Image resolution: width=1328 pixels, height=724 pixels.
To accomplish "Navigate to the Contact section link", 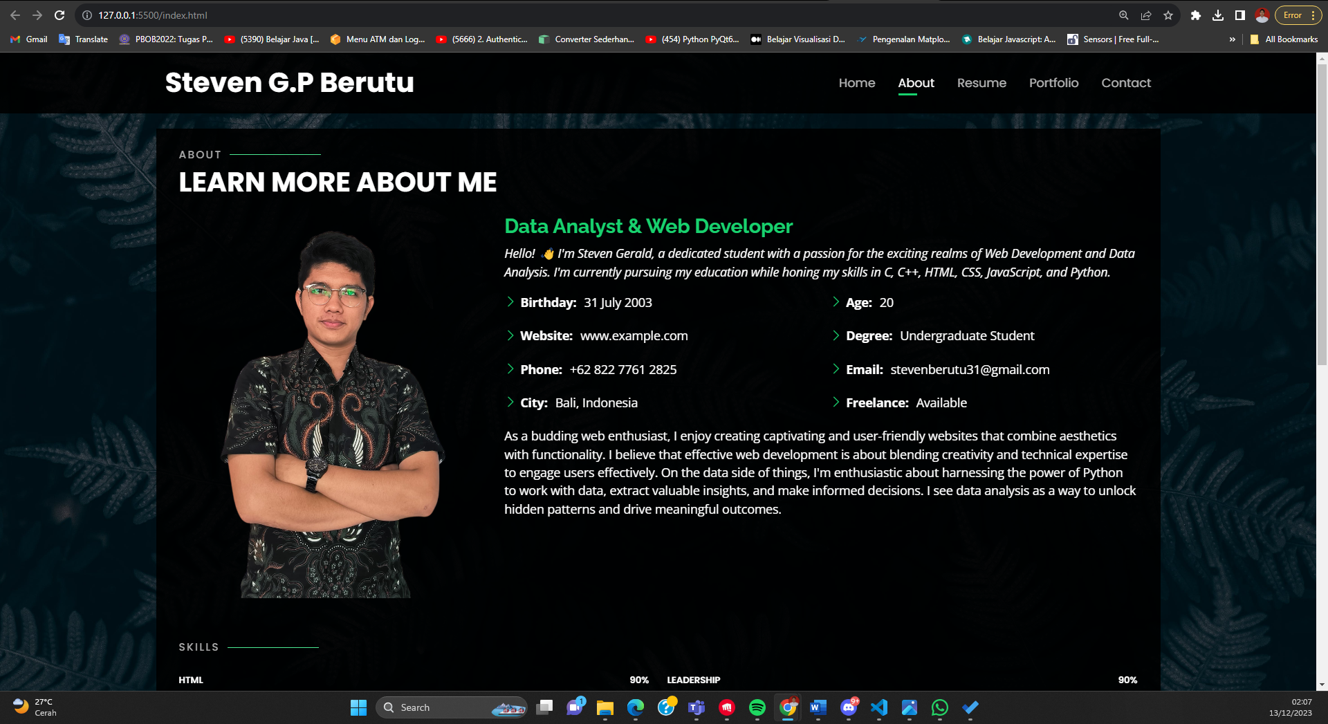I will click(x=1126, y=83).
